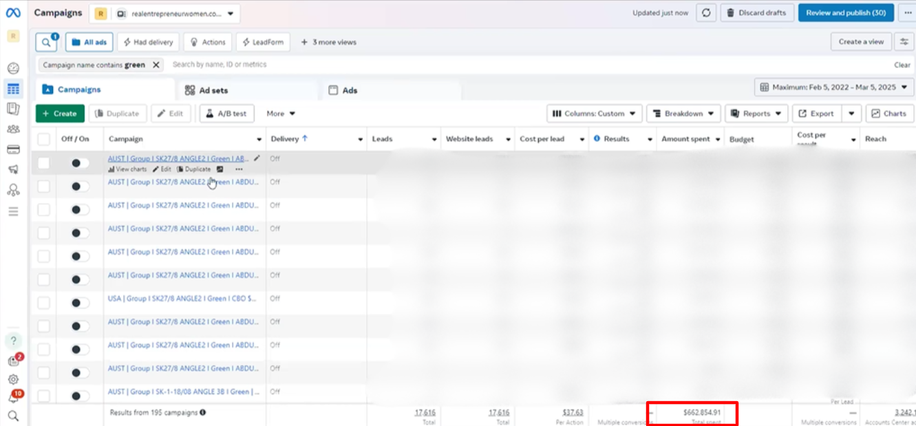Click Review and publish button
The height and width of the screenshot is (426, 916).
click(x=846, y=13)
